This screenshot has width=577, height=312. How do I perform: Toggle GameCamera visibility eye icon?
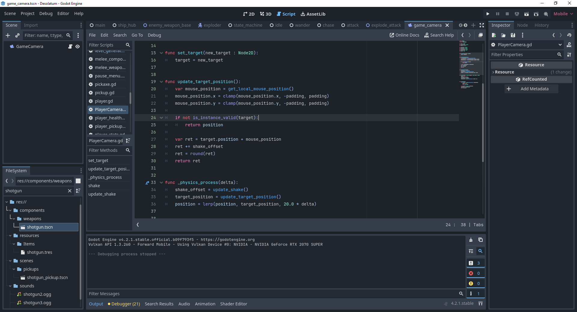tap(78, 46)
